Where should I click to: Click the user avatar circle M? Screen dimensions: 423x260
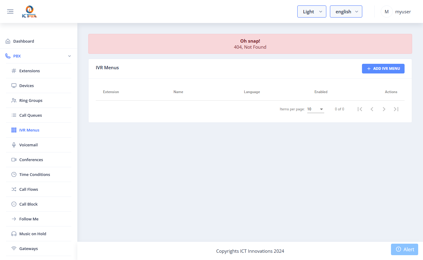point(386,11)
